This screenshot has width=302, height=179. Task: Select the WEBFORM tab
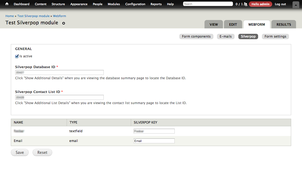coord(257,24)
